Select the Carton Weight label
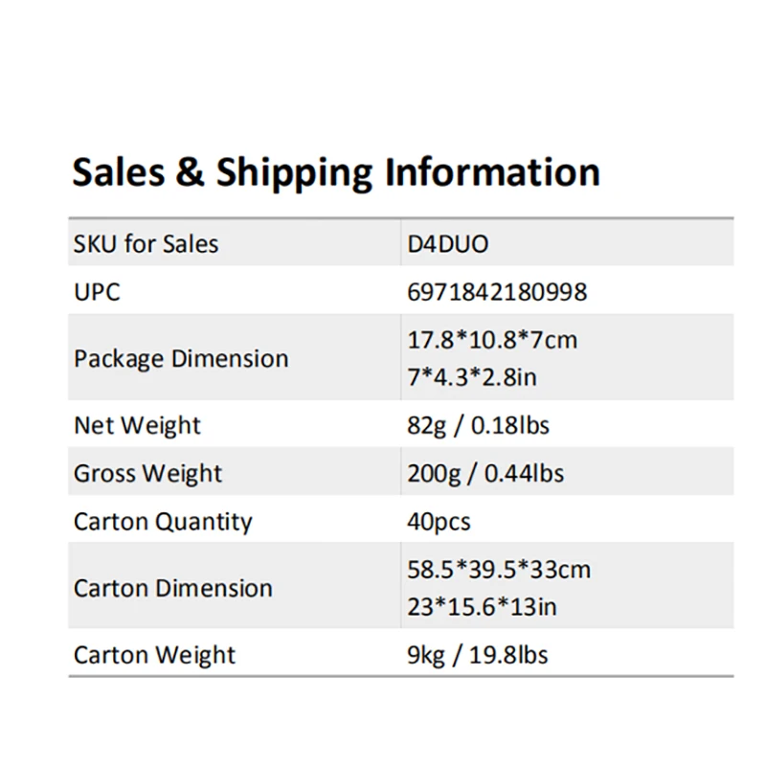 (x=154, y=655)
